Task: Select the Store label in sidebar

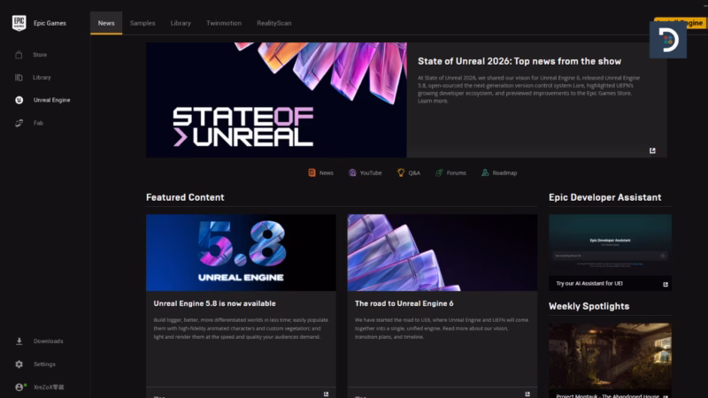Action: (40, 55)
